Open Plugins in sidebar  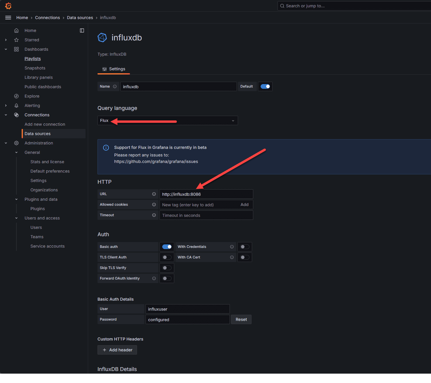[37, 209]
